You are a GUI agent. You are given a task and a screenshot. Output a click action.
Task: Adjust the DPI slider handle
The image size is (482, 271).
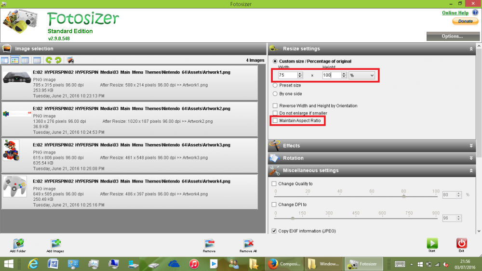pos(293,218)
